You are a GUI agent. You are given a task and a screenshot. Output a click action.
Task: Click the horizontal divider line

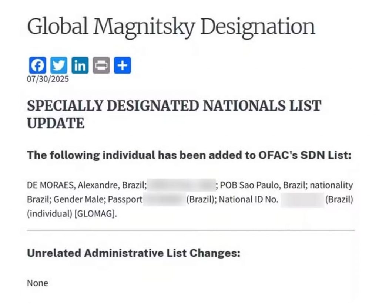191,230
